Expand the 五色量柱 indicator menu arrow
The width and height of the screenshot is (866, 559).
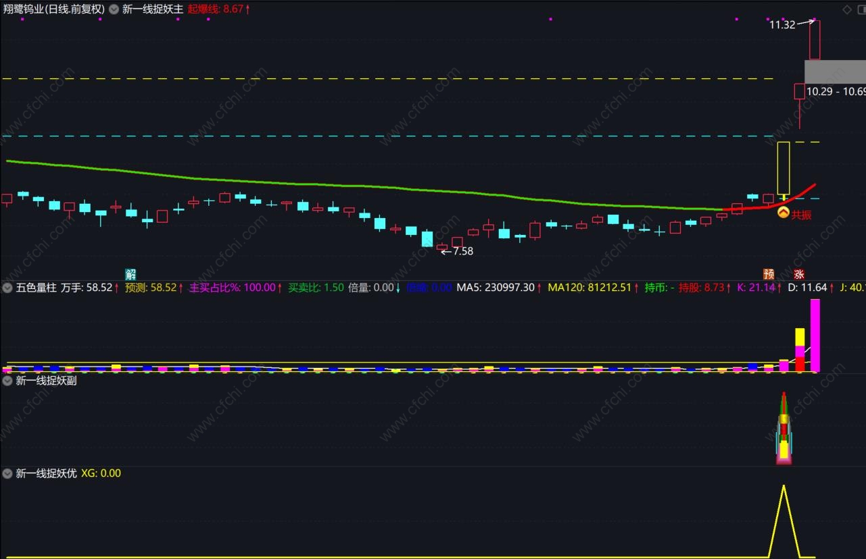point(7,288)
